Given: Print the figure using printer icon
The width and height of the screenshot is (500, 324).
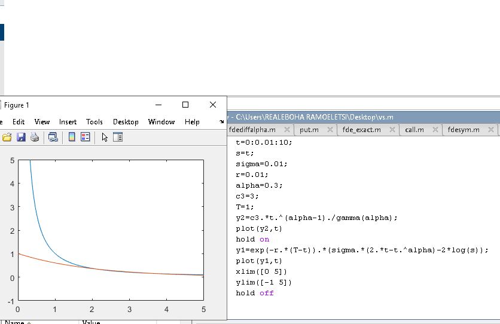Looking at the screenshot, I should [35, 137].
